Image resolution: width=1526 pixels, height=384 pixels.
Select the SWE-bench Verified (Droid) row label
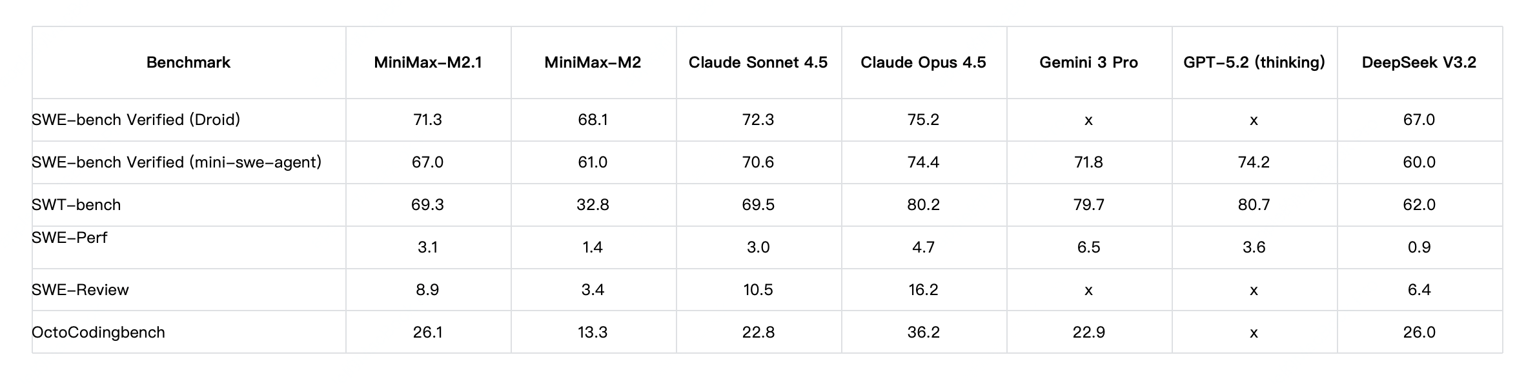136,120
